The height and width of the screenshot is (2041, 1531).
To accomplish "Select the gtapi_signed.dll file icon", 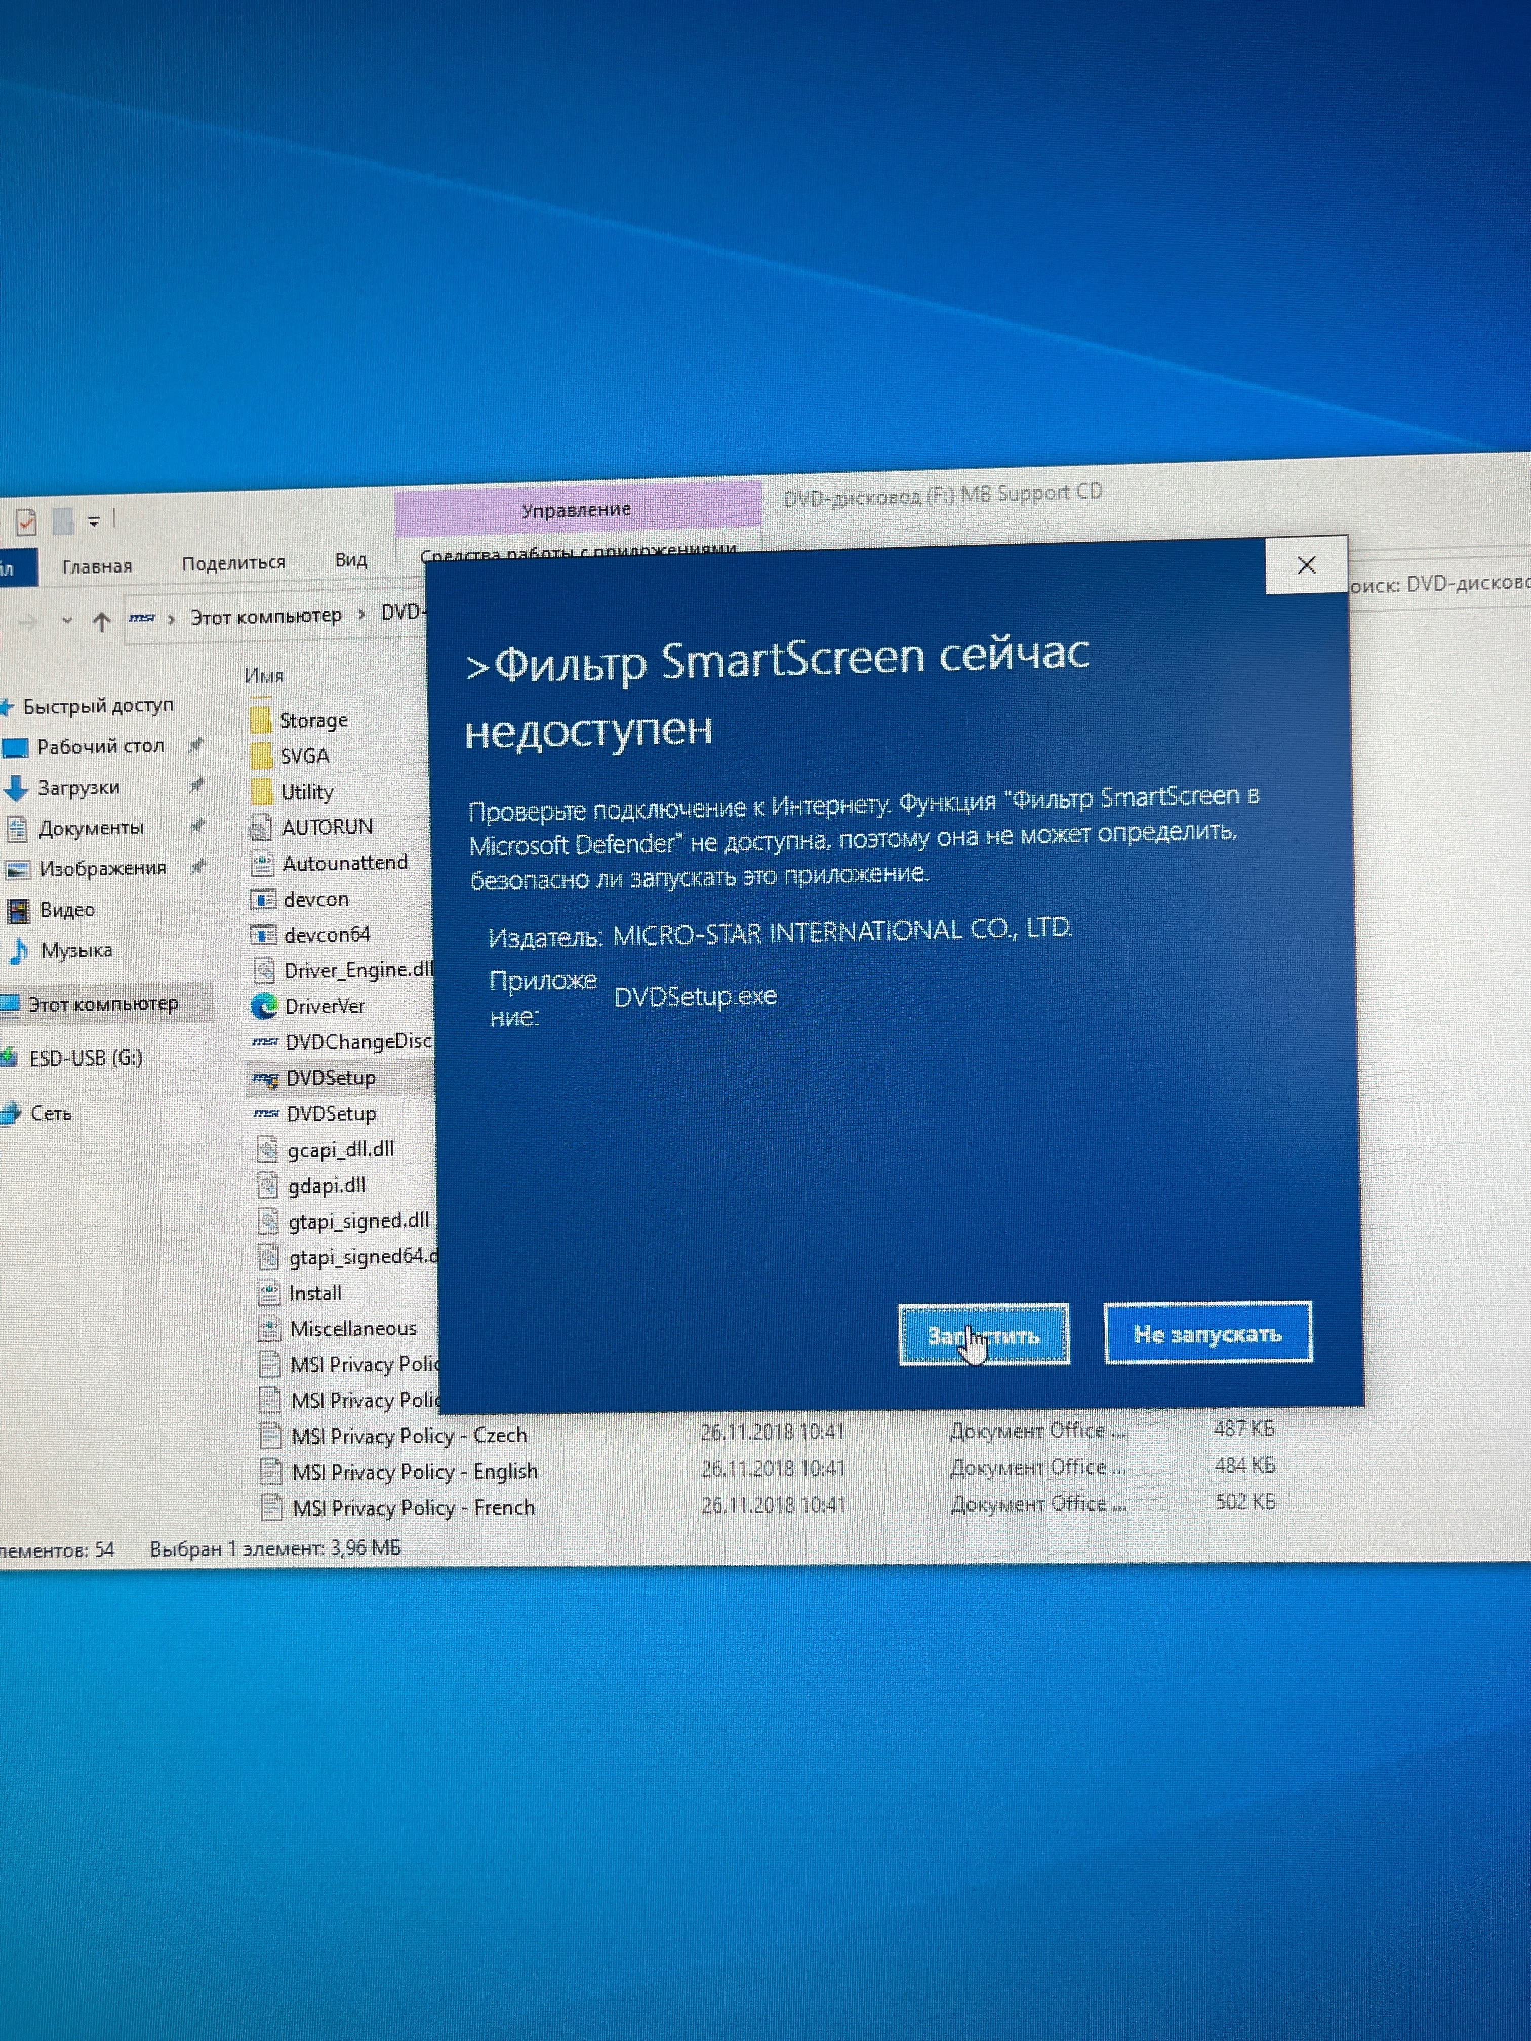I will (x=268, y=1221).
